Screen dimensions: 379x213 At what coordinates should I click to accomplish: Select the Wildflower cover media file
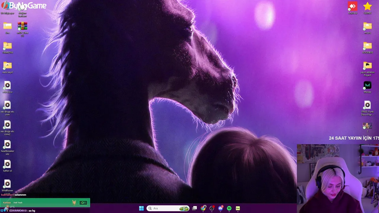click(7, 186)
